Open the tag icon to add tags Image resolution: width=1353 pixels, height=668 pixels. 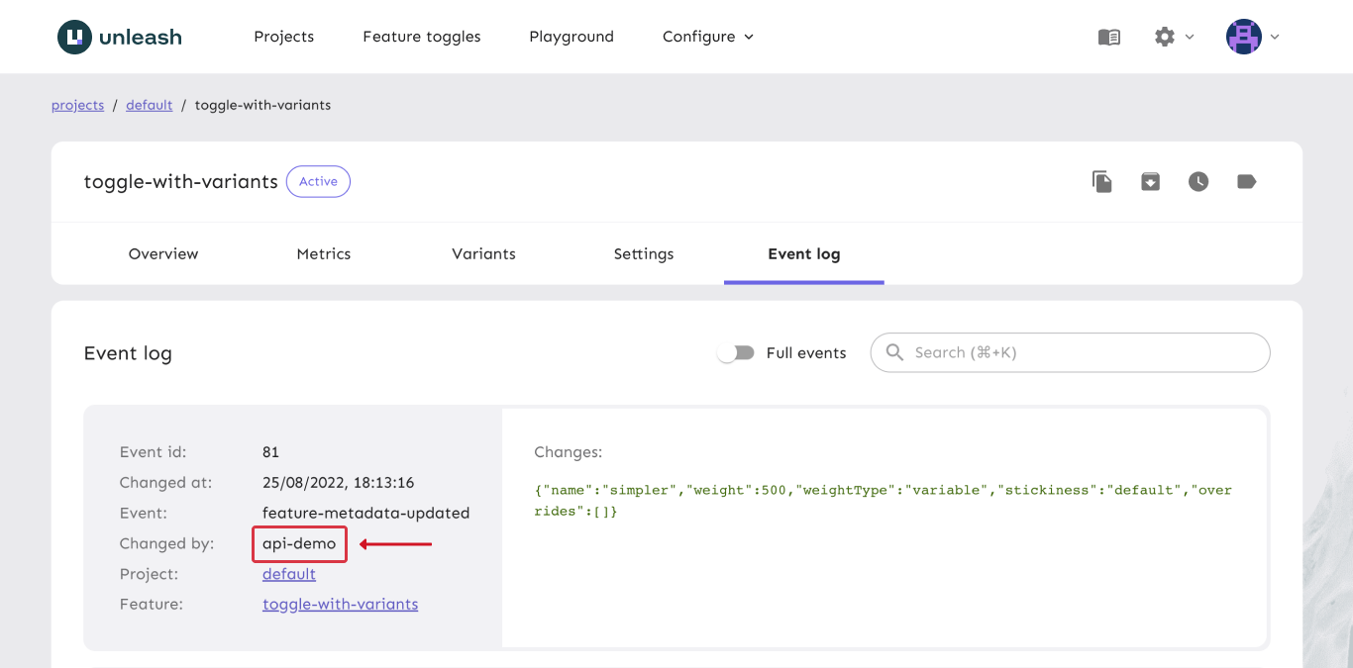(x=1246, y=181)
